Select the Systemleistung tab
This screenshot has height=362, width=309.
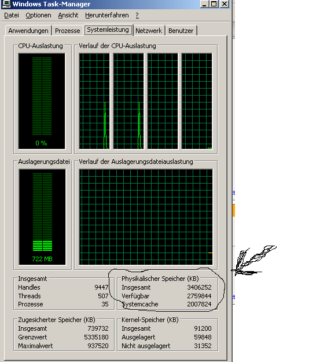tap(108, 30)
